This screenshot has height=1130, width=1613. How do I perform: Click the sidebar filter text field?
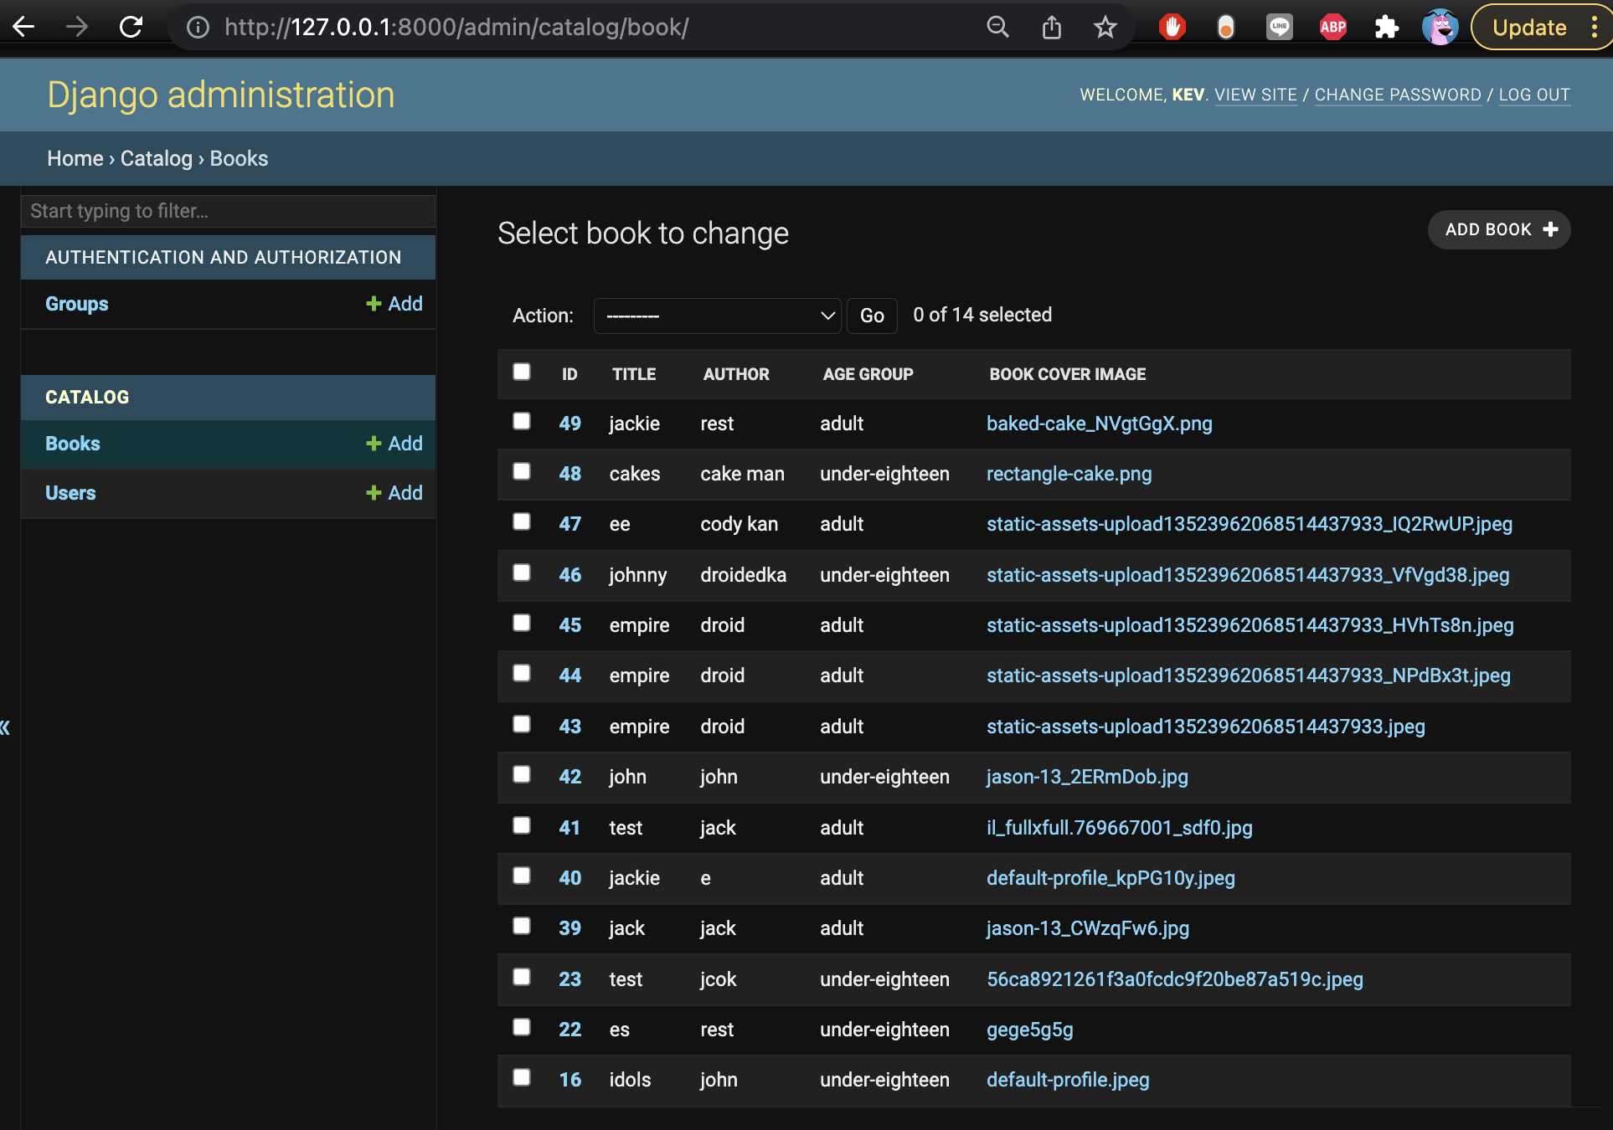[228, 211]
